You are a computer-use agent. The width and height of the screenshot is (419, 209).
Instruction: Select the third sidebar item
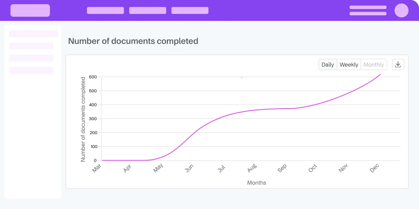pyautogui.click(x=31, y=58)
